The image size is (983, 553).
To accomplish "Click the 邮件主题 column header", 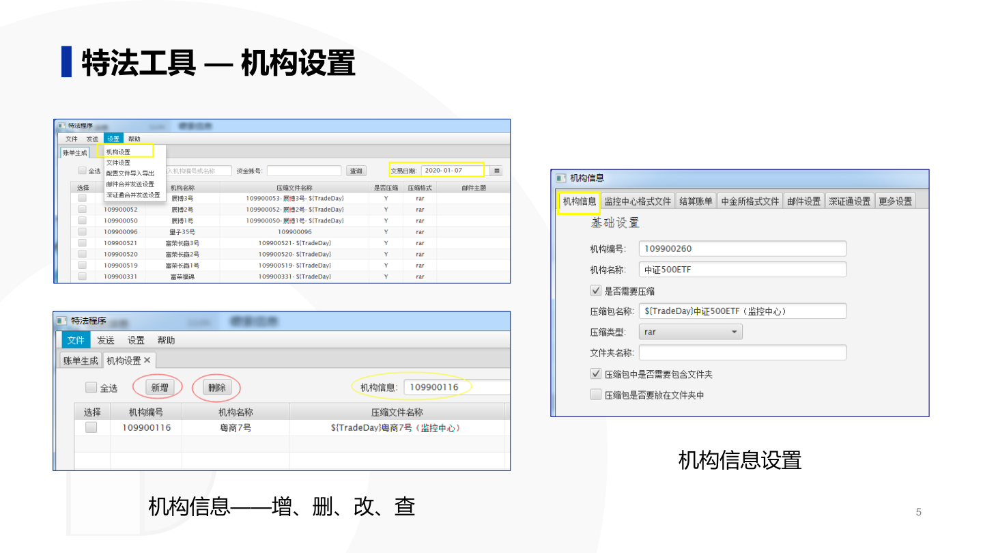I will click(474, 188).
